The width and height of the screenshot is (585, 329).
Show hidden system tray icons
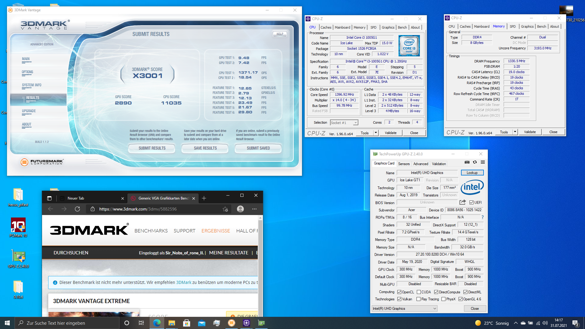(516, 323)
